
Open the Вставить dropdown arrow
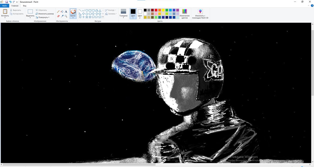5,18
